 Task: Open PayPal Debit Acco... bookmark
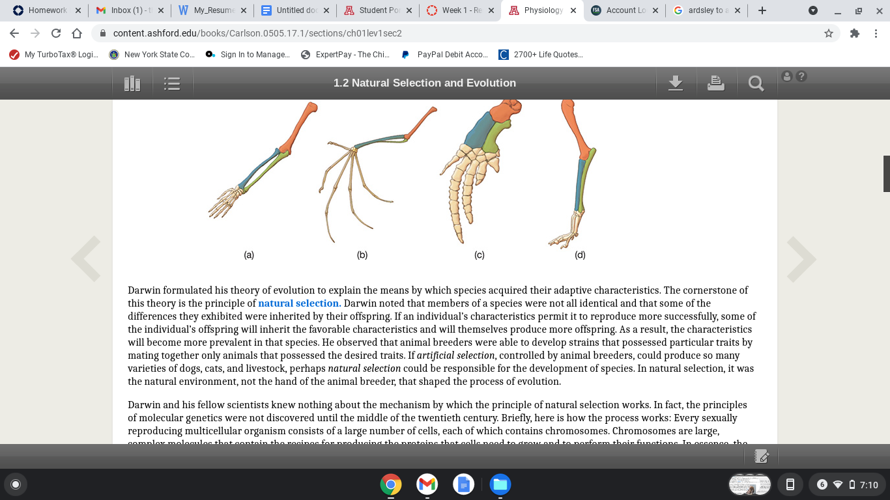coord(444,55)
